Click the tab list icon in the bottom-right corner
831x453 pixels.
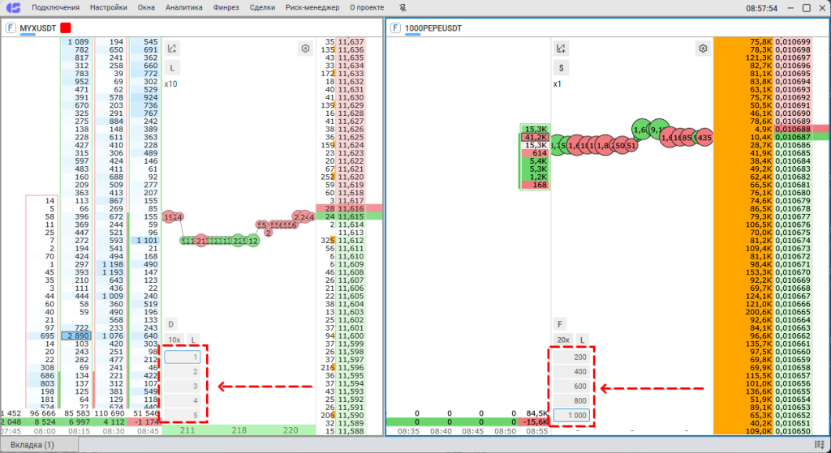820,445
